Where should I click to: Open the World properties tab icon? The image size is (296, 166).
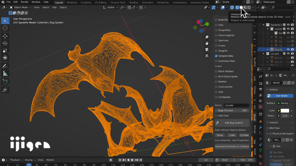pyautogui.click(x=260, y=107)
